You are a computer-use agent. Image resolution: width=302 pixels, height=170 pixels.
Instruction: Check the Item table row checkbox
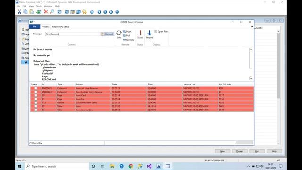(x=36, y=106)
